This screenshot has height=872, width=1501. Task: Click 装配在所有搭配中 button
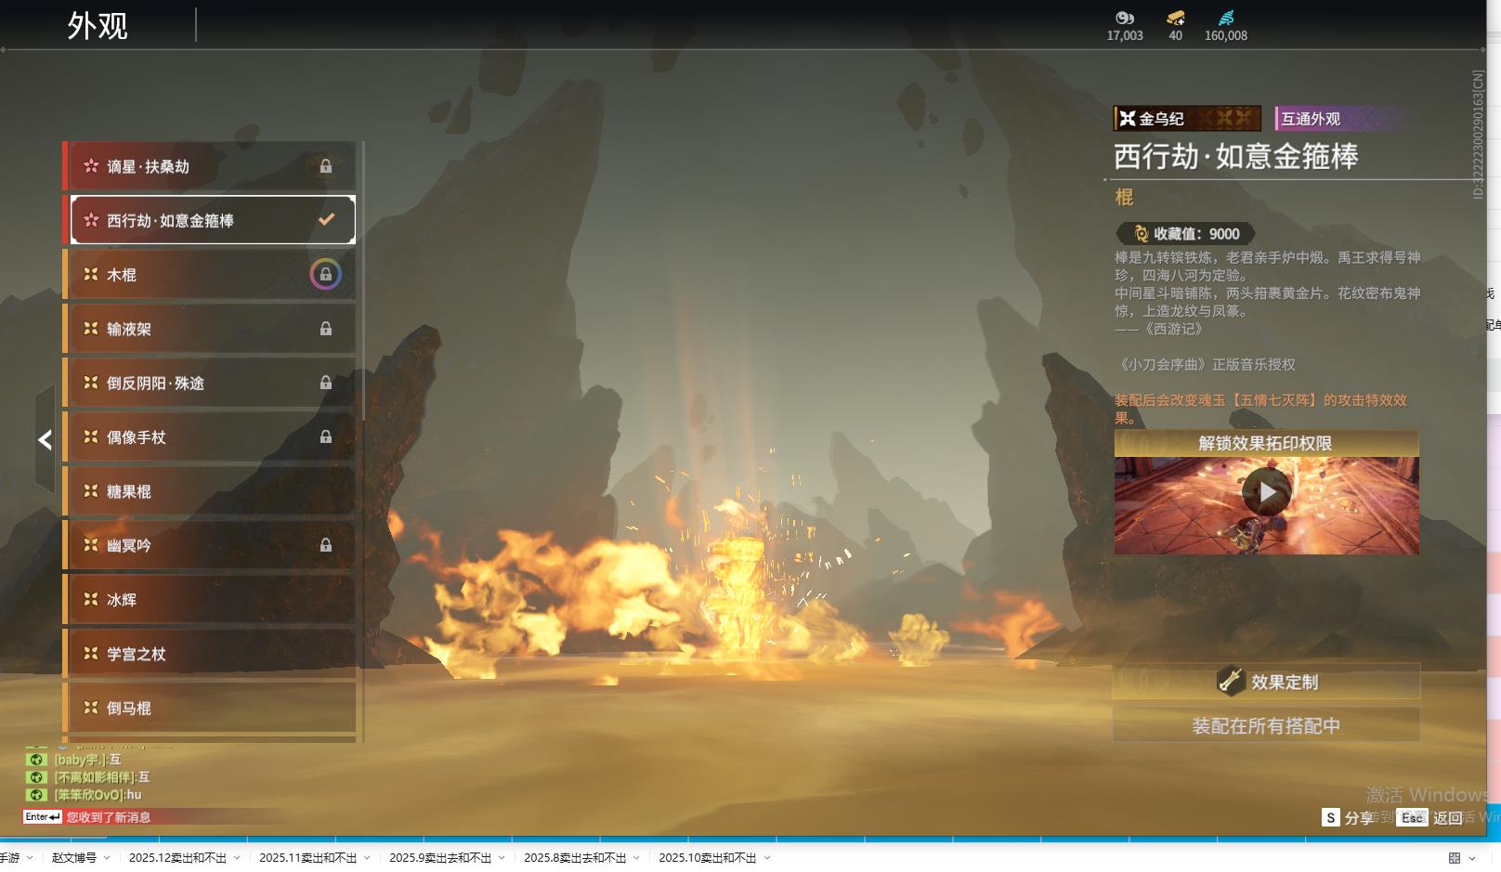(1266, 725)
